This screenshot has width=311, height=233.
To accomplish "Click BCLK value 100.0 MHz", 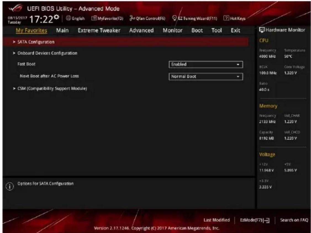I will [268, 73].
